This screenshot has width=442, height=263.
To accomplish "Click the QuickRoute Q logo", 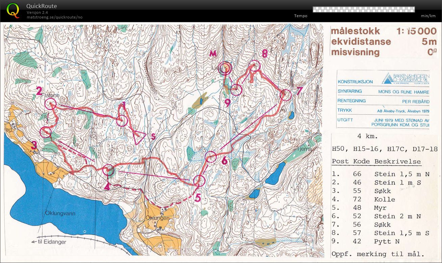I will (13, 10).
